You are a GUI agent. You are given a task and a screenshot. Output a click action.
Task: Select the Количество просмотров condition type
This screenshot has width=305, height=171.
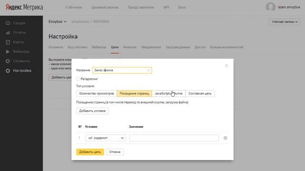[x=96, y=94]
